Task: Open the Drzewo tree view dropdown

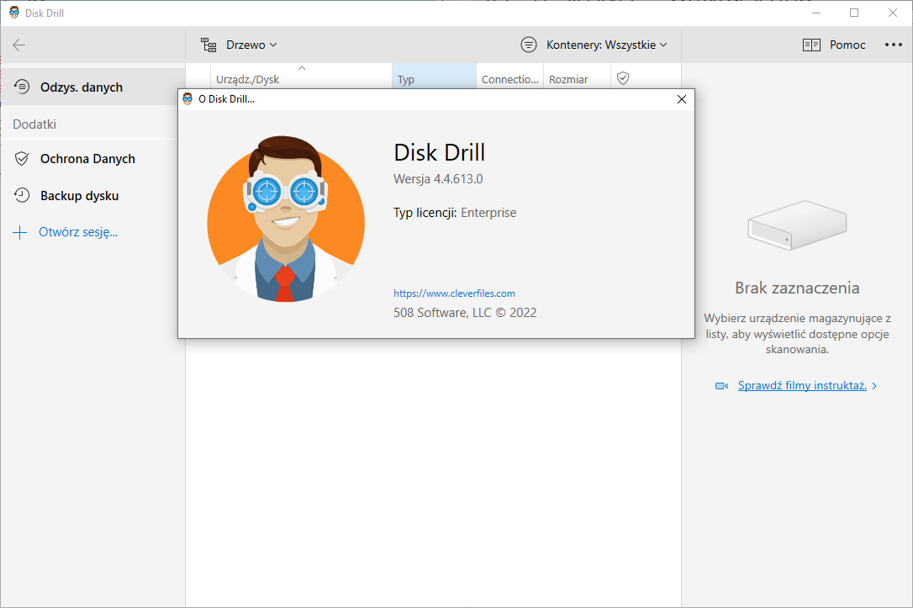Action: tap(251, 45)
